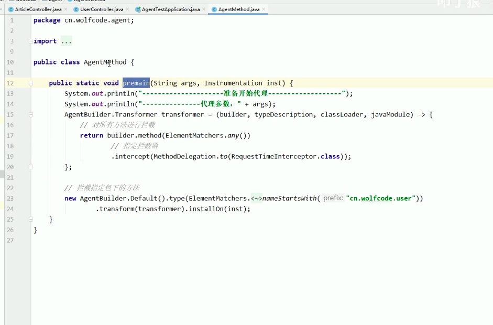Collapse the premain method using gutter fold marker
Image resolution: width=493 pixels, height=325 pixels.
coord(30,83)
